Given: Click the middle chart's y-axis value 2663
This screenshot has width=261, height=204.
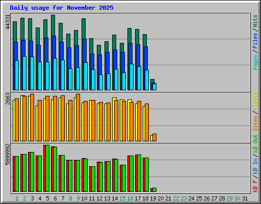Looking at the screenshot, I should [x=8, y=98].
